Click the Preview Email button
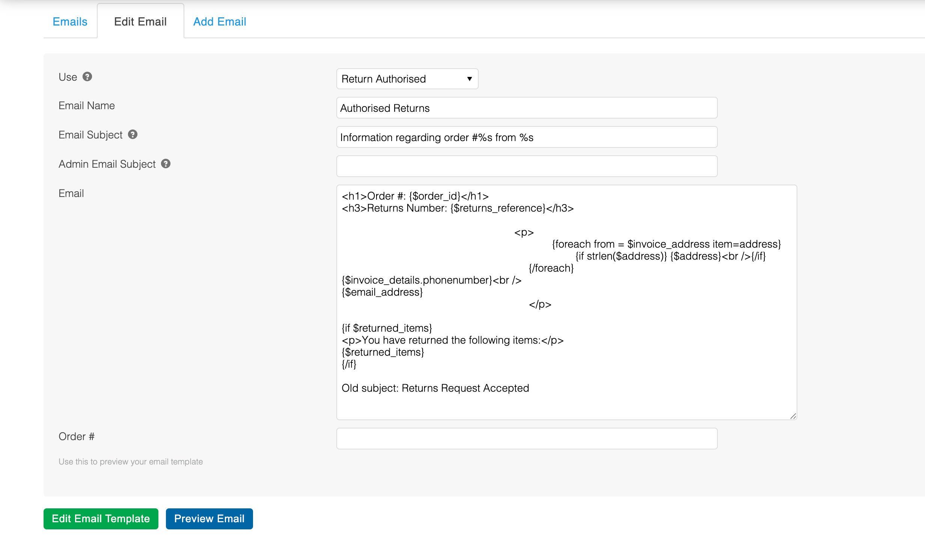 point(209,518)
